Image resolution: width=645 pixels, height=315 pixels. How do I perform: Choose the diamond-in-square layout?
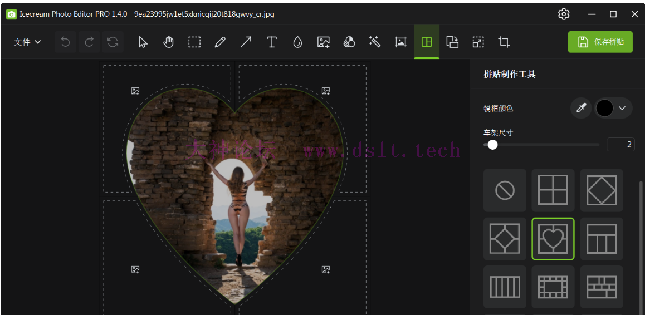[602, 190]
